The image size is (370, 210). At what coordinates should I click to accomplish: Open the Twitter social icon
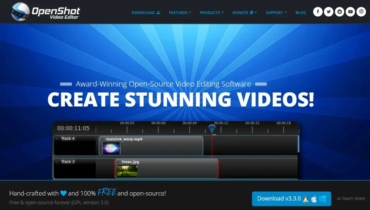point(328,12)
